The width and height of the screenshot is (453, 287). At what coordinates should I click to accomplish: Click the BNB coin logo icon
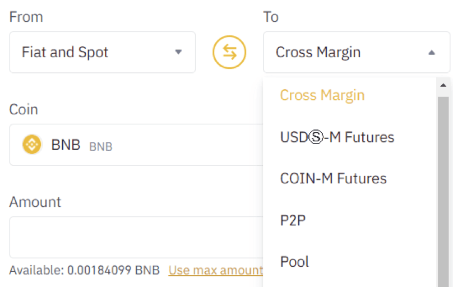point(32,145)
